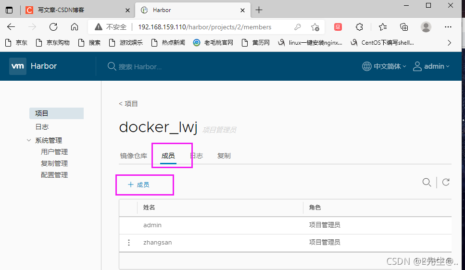Select the zhangsan member name cell
Screen dimensions: 465x270
[x=157, y=243]
